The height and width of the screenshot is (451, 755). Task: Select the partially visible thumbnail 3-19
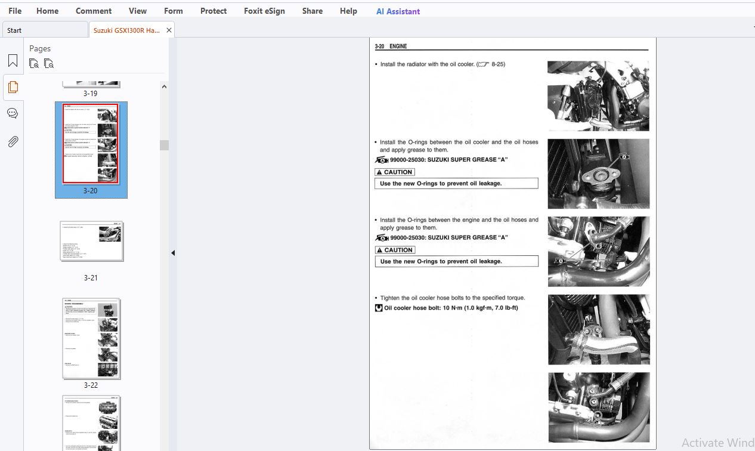(91, 85)
